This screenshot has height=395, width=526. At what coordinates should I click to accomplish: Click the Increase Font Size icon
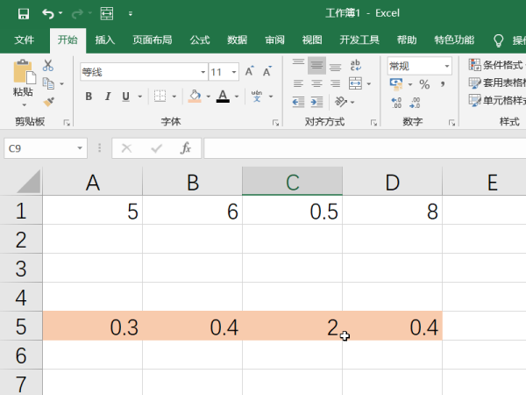[250, 72]
